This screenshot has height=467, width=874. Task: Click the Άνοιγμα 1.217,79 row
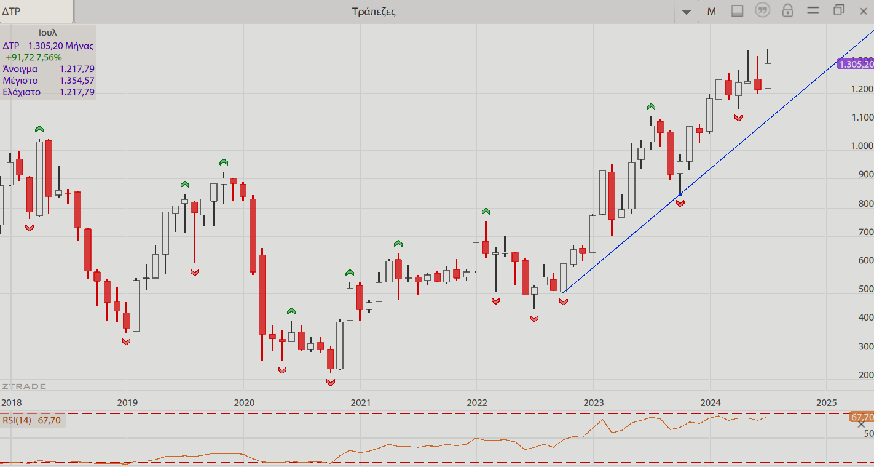click(49, 69)
